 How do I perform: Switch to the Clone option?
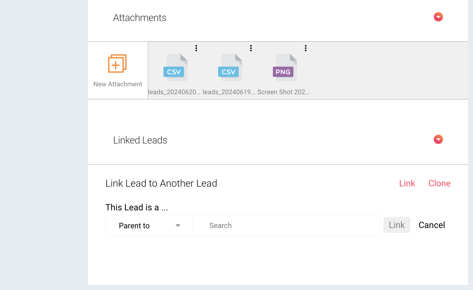tap(439, 183)
